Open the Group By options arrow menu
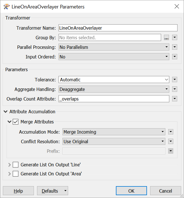This screenshot has height=198, width=184. point(175,38)
